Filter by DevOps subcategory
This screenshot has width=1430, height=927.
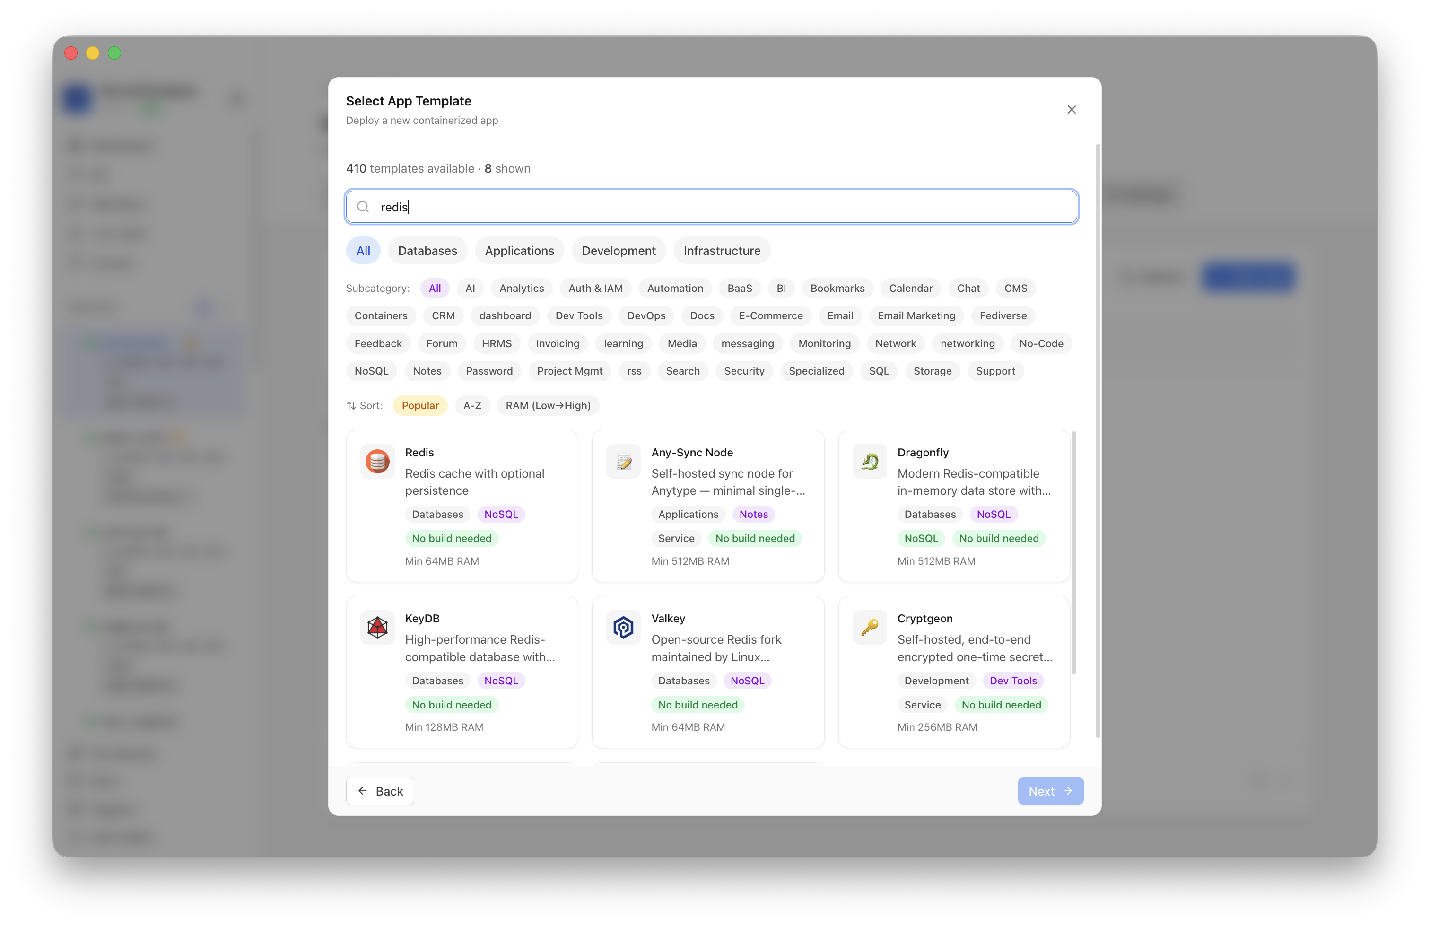(646, 315)
